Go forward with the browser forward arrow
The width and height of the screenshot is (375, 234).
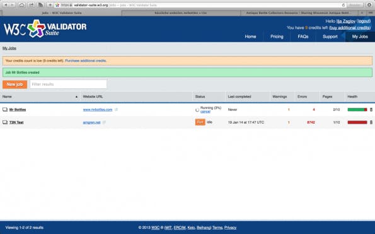(12, 5)
